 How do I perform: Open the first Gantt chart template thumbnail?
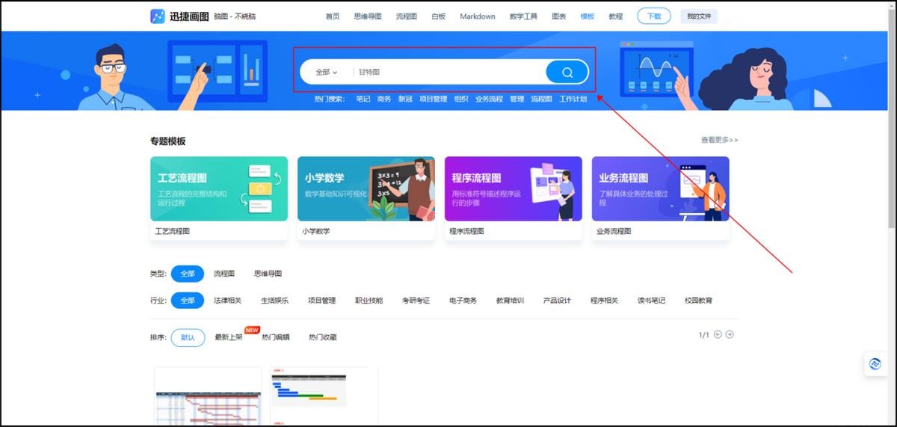[208, 396]
